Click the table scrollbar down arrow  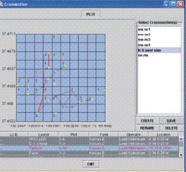(x=181, y=155)
